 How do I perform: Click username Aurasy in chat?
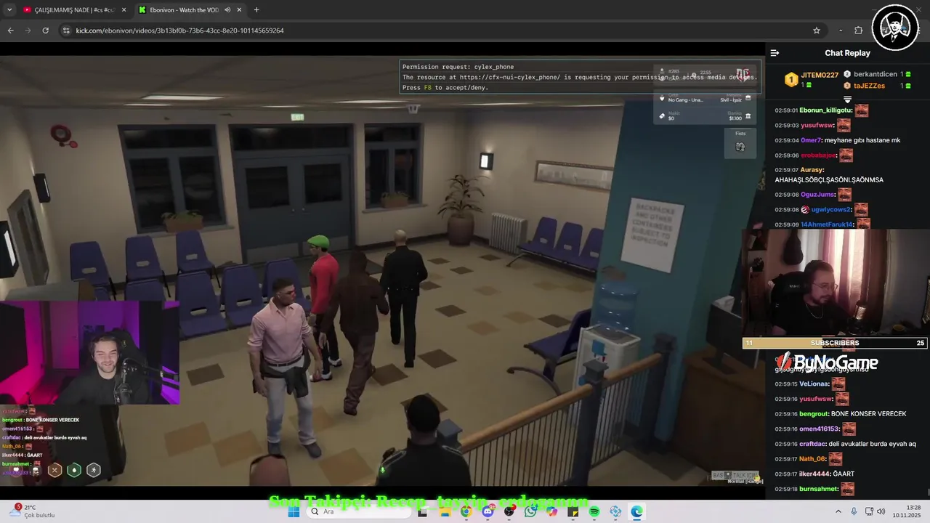click(x=811, y=170)
